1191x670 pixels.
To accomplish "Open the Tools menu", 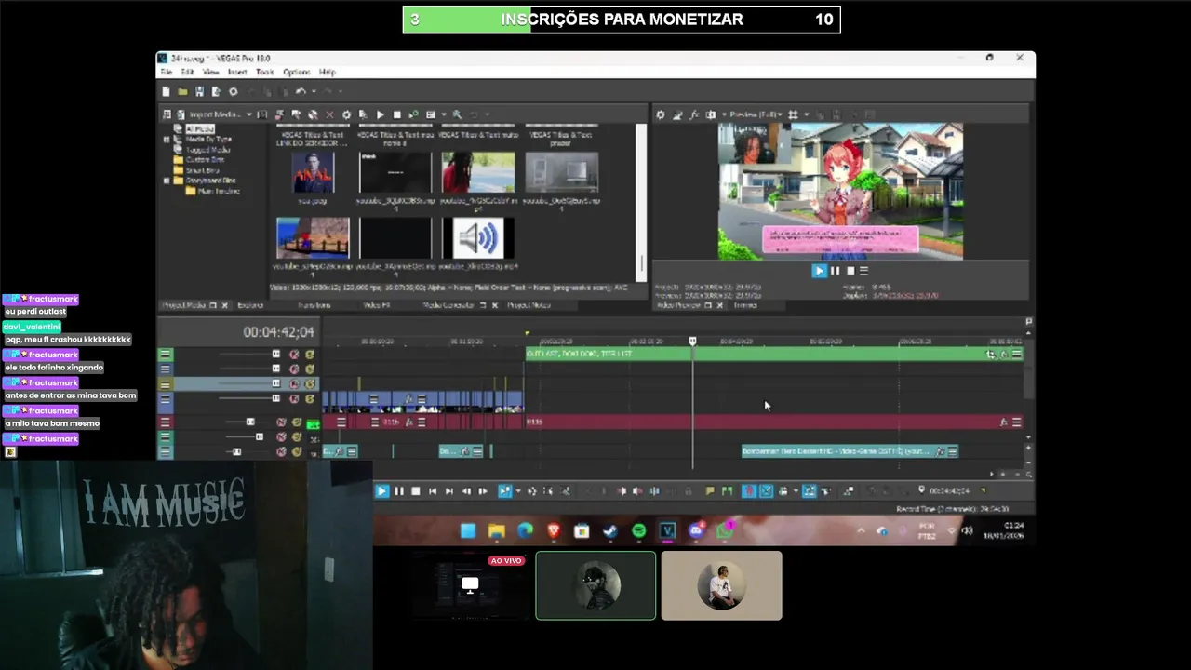I will [x=265, y=72].
